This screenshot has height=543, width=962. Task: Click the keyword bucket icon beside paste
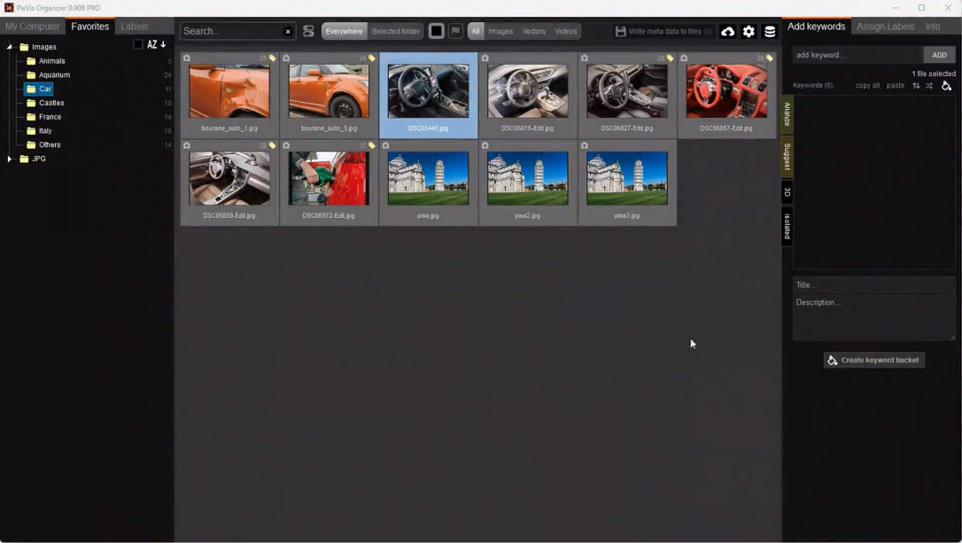coord(946,85)
